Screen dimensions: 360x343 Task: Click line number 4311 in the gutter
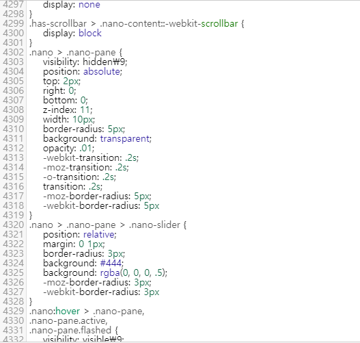tap(13, 139)
